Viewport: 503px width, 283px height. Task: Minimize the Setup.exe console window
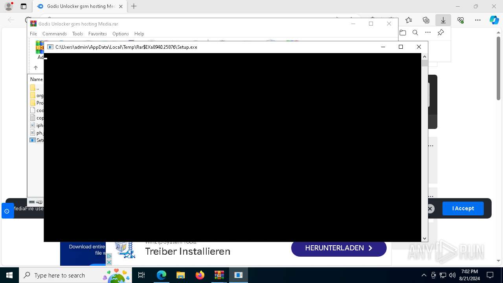pyautogui.click(x=383, y=47)
